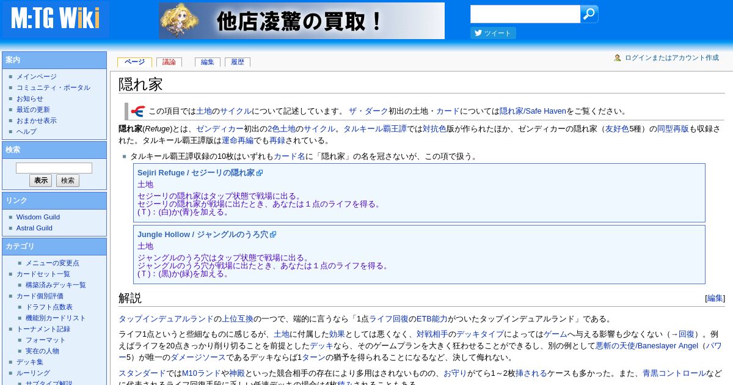Open 最近の更新 in sidebar
This screenshot has width=733, height=385.
click(33, 110)
